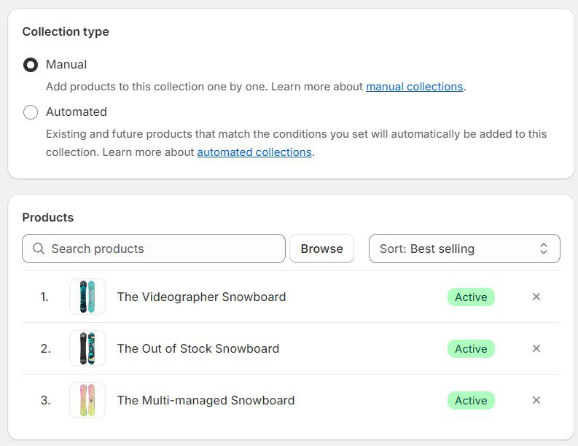Open The Videographer Snowboard product name
This screenshot has height=446, width=578.
pyautogui.click(x=201, y=297)
